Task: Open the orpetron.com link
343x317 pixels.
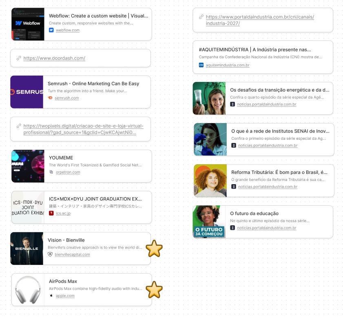Action: 68,172
